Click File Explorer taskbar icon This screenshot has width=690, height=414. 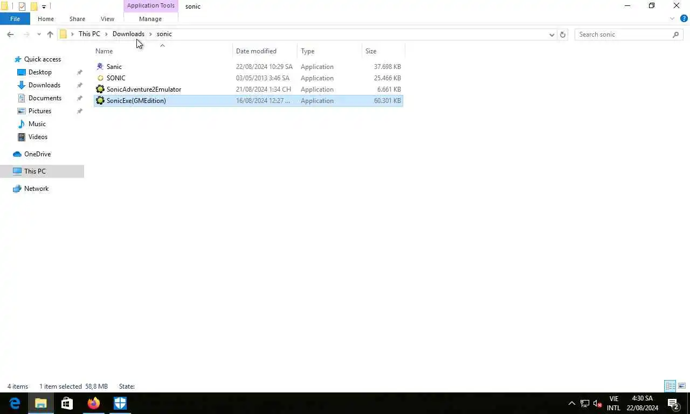tap(41, 403)
